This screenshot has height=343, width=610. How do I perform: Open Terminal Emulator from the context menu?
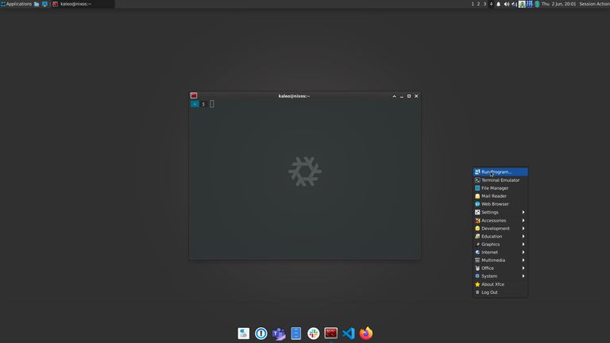tap(500, 180)
